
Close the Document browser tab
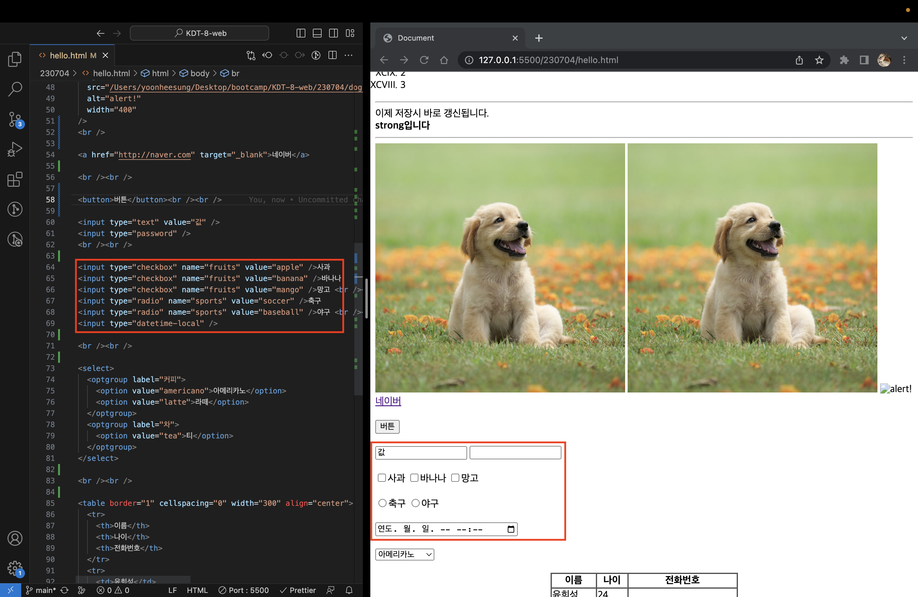point(515,38)
